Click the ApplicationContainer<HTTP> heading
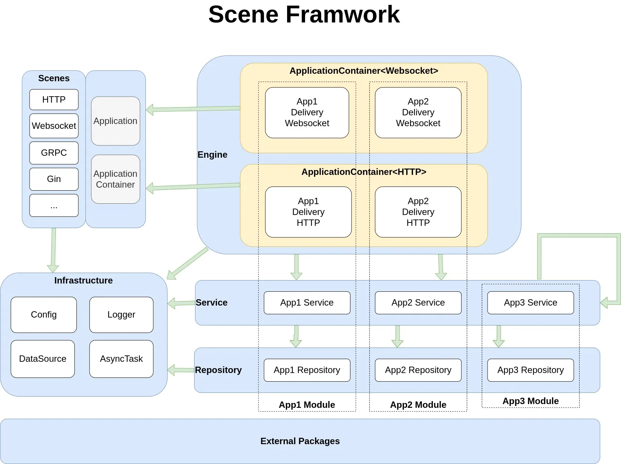 pyautogui.click(x=364, y=172)
